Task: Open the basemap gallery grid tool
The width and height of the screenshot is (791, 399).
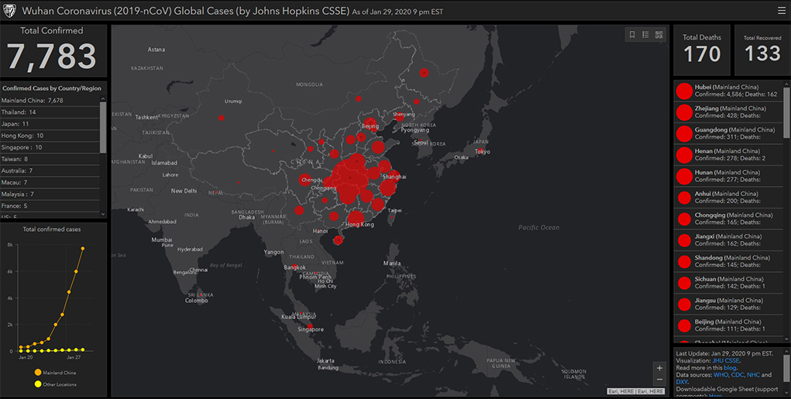Action: [x=659, y=35]
